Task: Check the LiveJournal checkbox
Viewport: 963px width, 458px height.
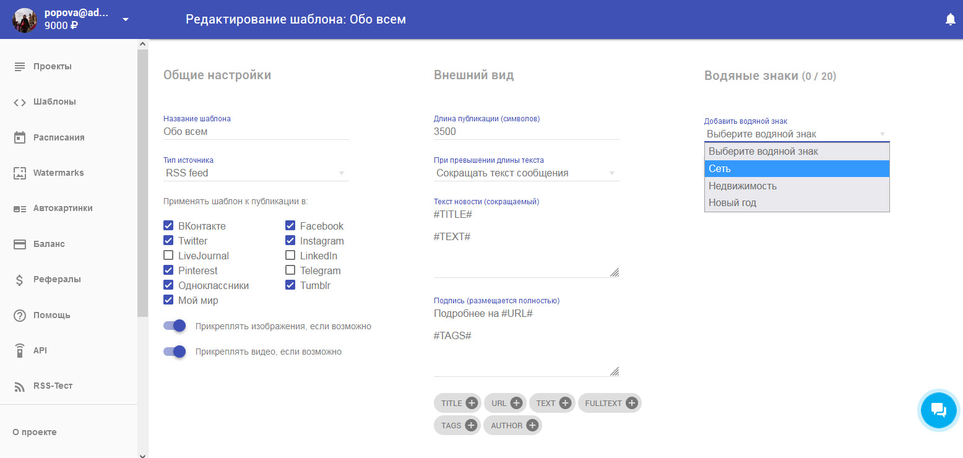Action: pos(168,256)
